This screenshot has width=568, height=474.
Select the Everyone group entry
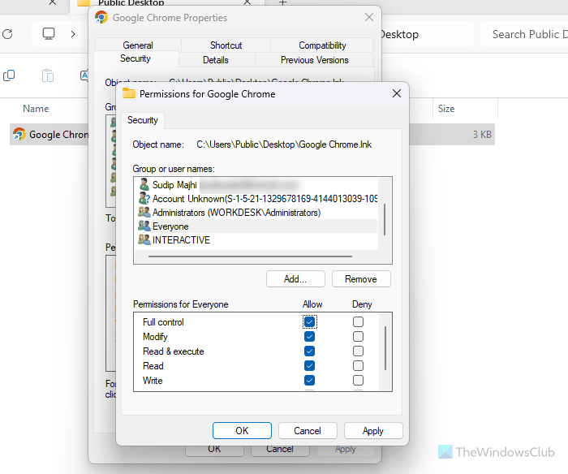(257, 226)
